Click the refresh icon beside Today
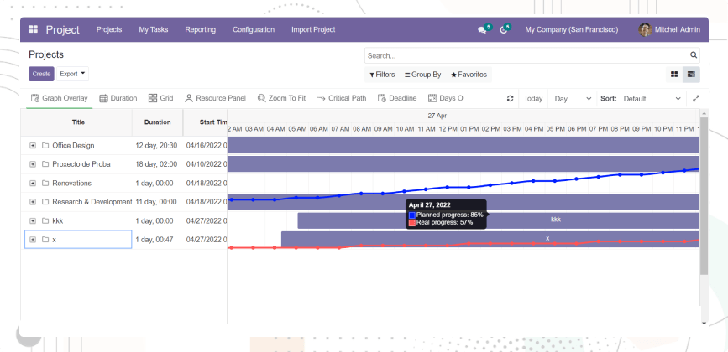Image resolution: width=728 pixels, height=352 pixels. coord(510,99)
